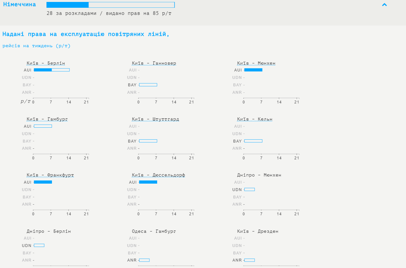Open the Київ - Дюссельдорф route link
406x268 pixels.
pos(158,175)
